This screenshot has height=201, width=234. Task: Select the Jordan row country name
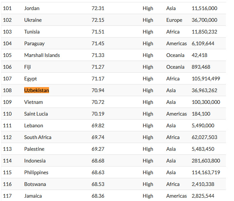(x=32, y=8)
